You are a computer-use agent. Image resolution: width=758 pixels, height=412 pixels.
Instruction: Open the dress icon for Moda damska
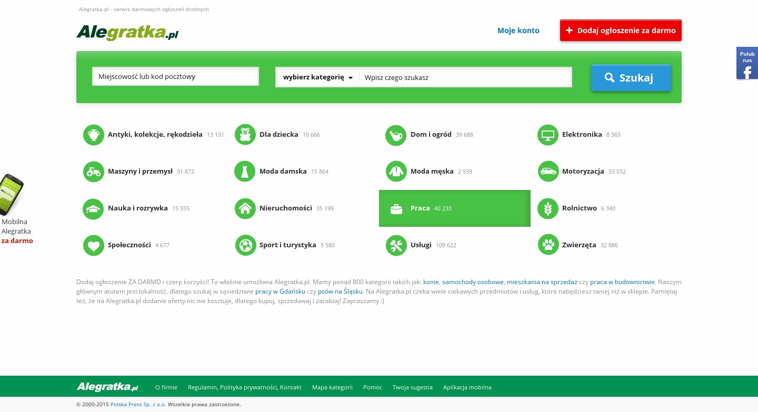pos(245,172)
